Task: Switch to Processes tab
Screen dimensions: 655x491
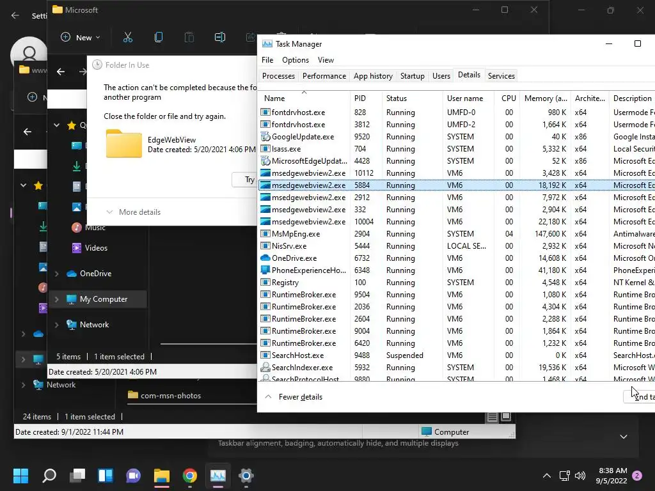Action: (278, 76)
